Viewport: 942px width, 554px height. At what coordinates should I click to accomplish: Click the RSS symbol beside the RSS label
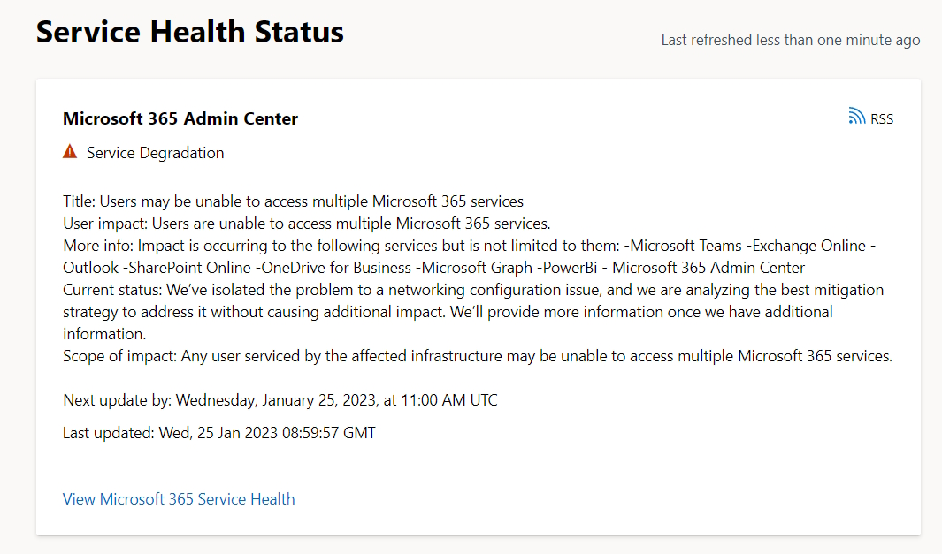point(855,115)
